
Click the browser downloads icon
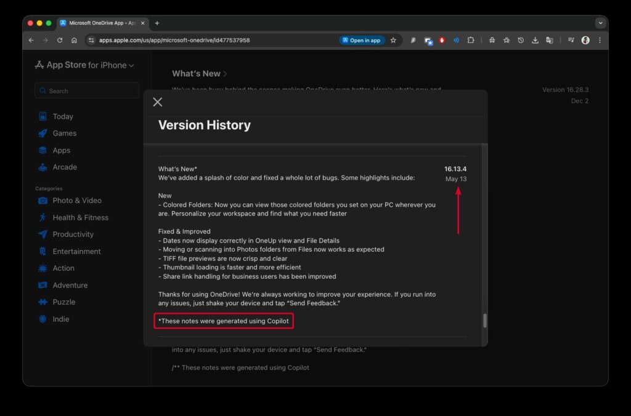[x=535, y=40]
